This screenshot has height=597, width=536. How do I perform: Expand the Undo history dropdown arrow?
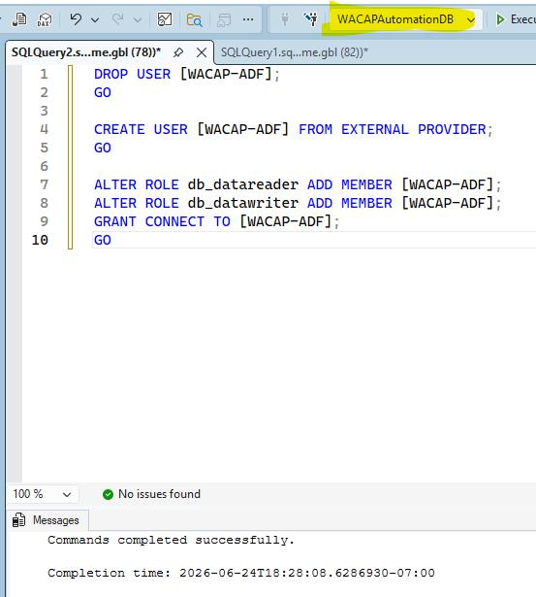coord(95,19)
